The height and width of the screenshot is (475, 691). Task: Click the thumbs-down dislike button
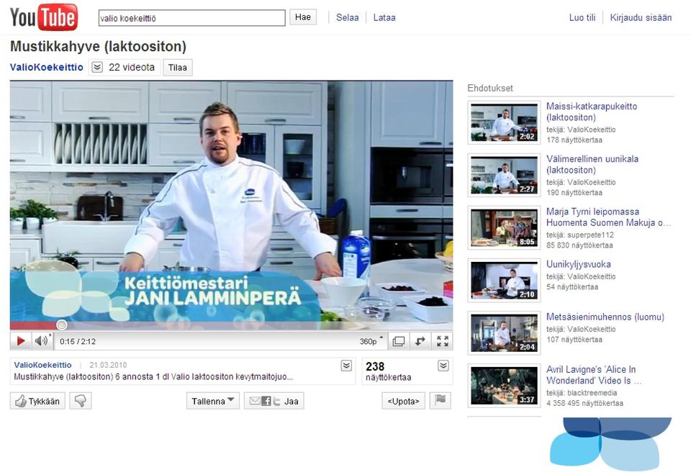click(81, 401)
